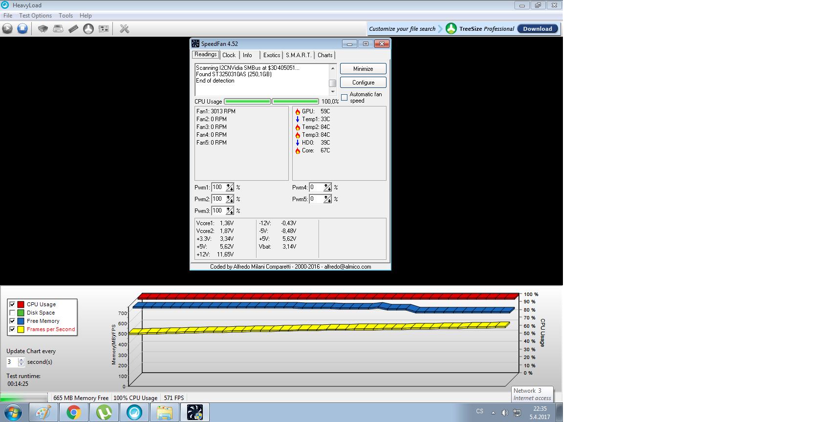
Task: Toggle the allocate memory RAM icon
Action: [73, 29]
